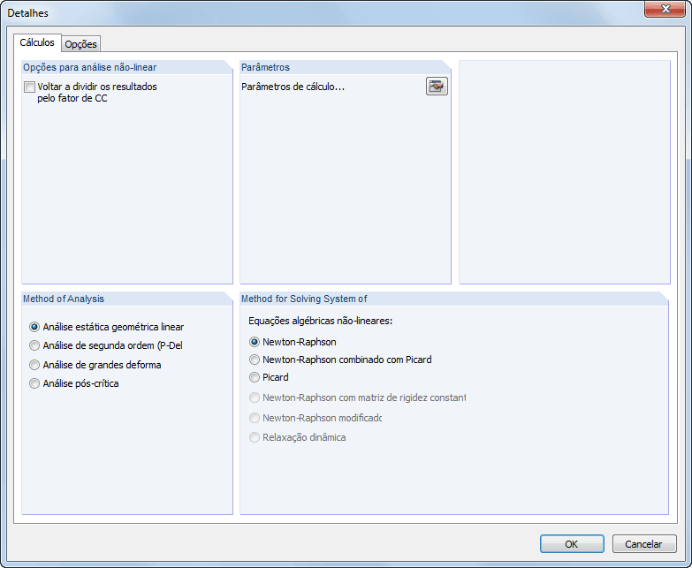The width and height of the screenshot is (692, 568).
Task: Close the Detalhes dialog window
Action: tap(665, 9)
